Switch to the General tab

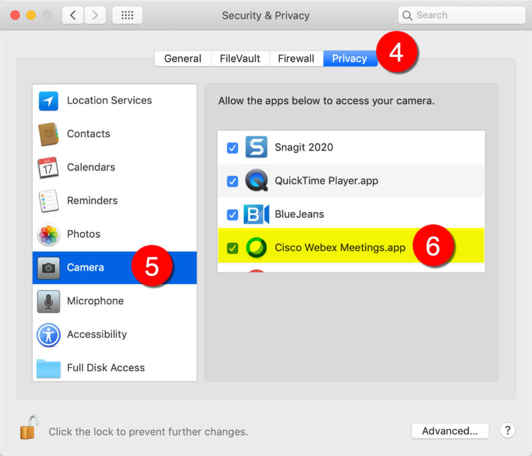click(x=183, y=59)
